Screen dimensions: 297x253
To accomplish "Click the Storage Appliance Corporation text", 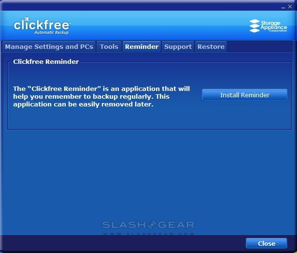I will [x=274, y=26].
